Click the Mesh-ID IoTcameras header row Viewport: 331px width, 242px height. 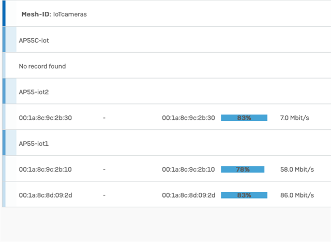[x=54, y=14]
